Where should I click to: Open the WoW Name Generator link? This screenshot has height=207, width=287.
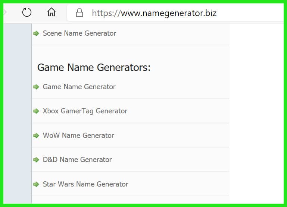tap(78, 136)
